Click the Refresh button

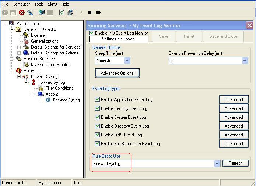(x=235, y=163)
